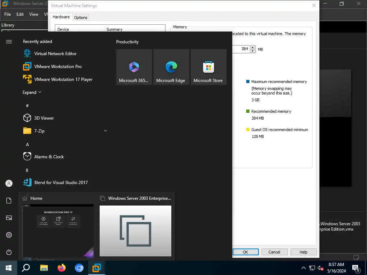Increase memory with the up spinner arrow
The height and width of the screenshot is (275, 367).
253,48
